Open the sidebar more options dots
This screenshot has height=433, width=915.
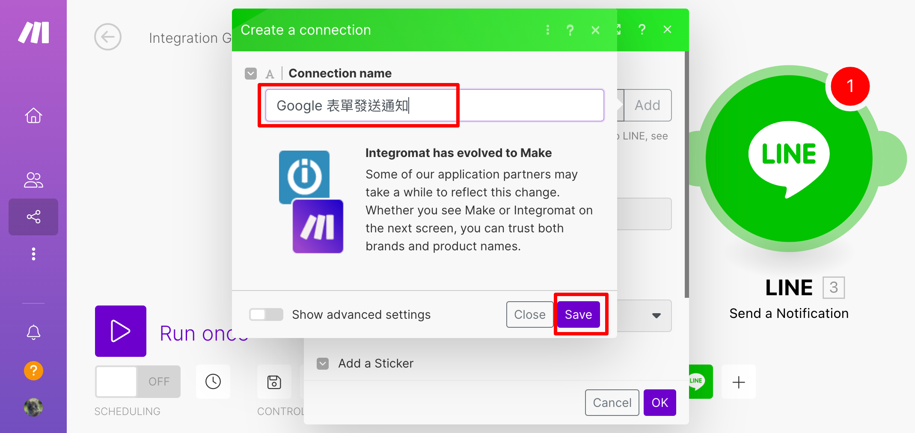pyautogui.click(x=33, y=254)
